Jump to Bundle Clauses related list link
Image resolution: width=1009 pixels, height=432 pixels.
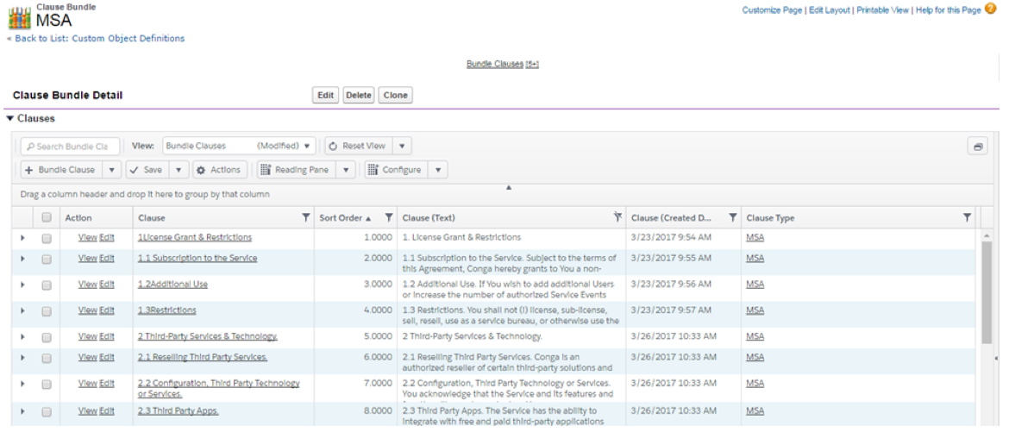(503, 65)
